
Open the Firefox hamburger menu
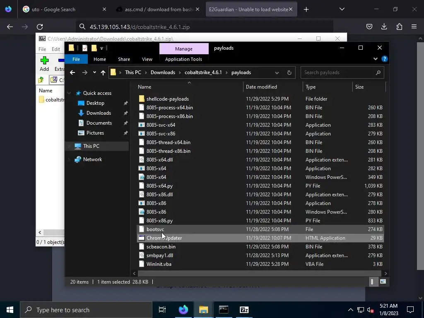pos(414,26)
